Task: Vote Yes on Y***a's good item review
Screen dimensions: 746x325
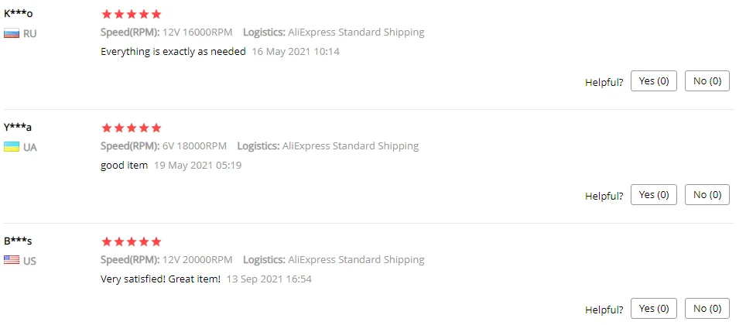Action: pyautogui.click(x=654, y=195)
